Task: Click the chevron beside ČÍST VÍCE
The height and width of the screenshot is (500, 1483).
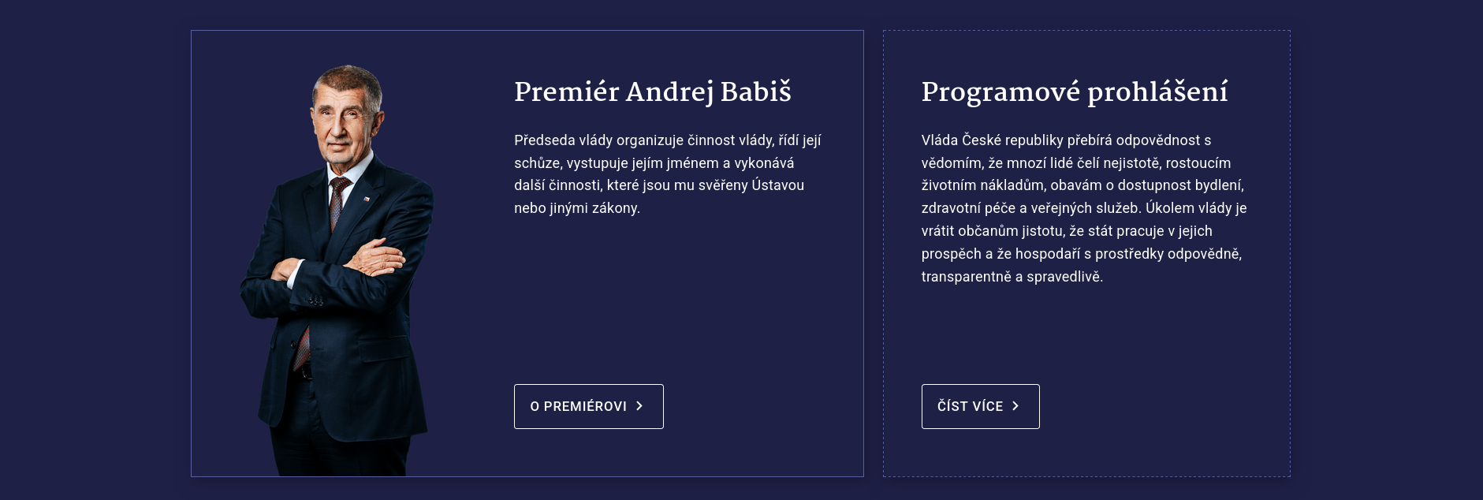Action: [1015, 406]
